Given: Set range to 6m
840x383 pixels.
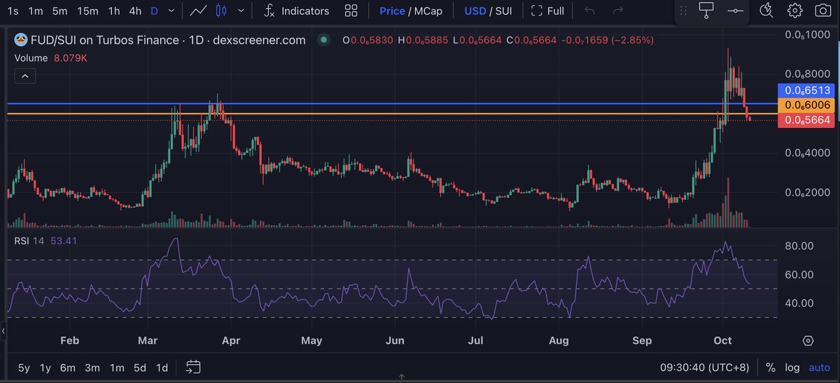Looking at the screenshot, I should pyautogui.click(x=68, y=367).
